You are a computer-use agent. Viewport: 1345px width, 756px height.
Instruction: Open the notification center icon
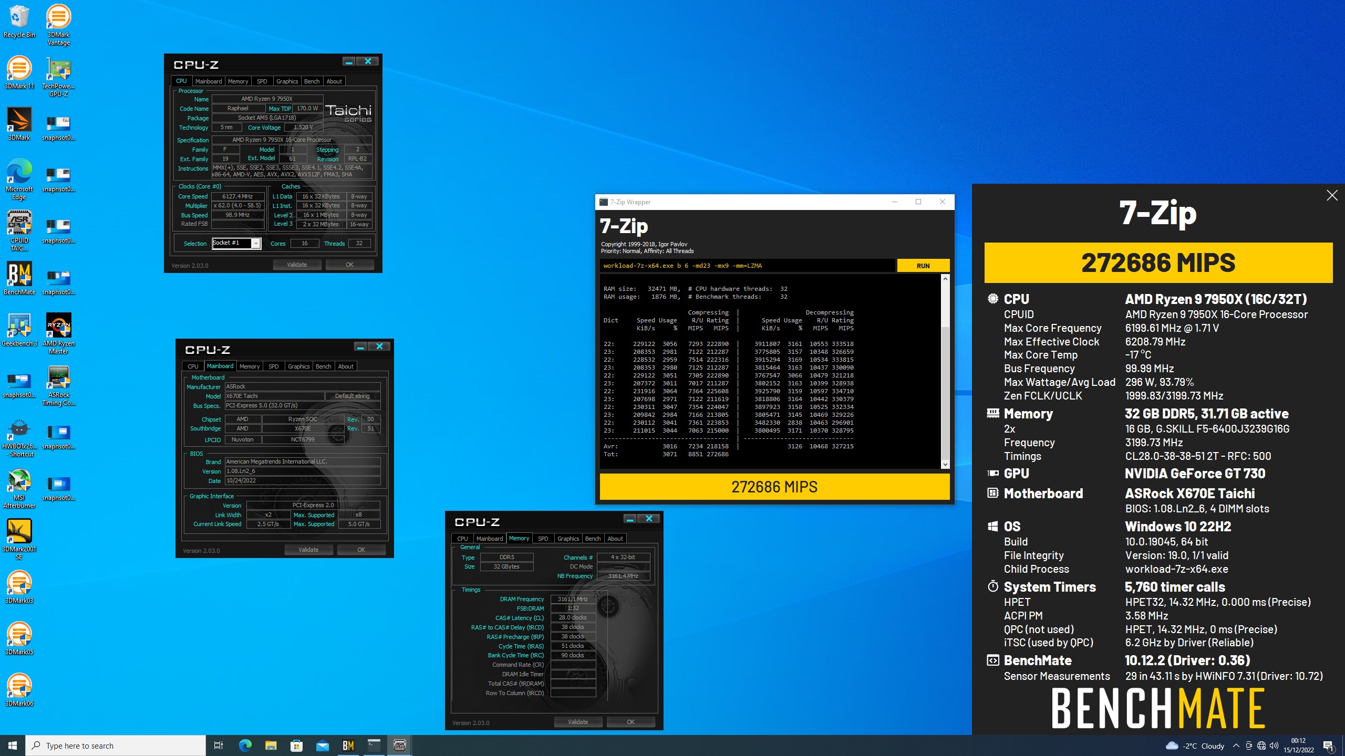pyautogui.click(x=1328, y=745)
